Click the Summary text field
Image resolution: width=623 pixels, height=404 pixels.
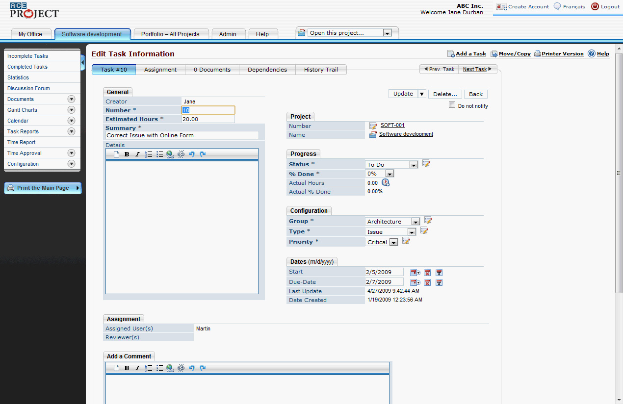(182, 135)
